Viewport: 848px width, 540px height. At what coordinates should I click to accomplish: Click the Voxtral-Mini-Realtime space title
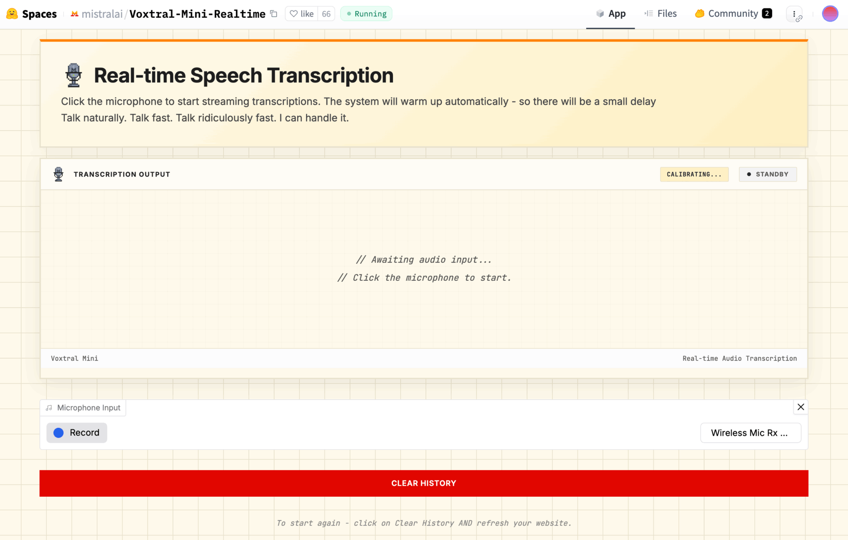[x=197, y=14]
